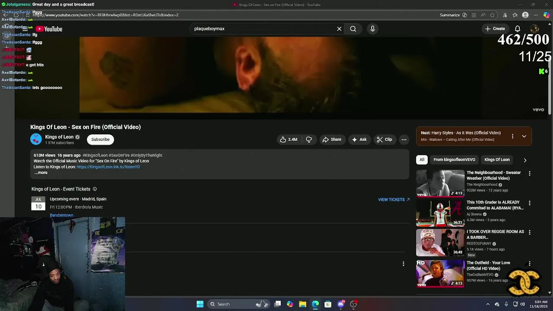Open the YouTube home logo
The image size is (553, 311).
[49, 29]
